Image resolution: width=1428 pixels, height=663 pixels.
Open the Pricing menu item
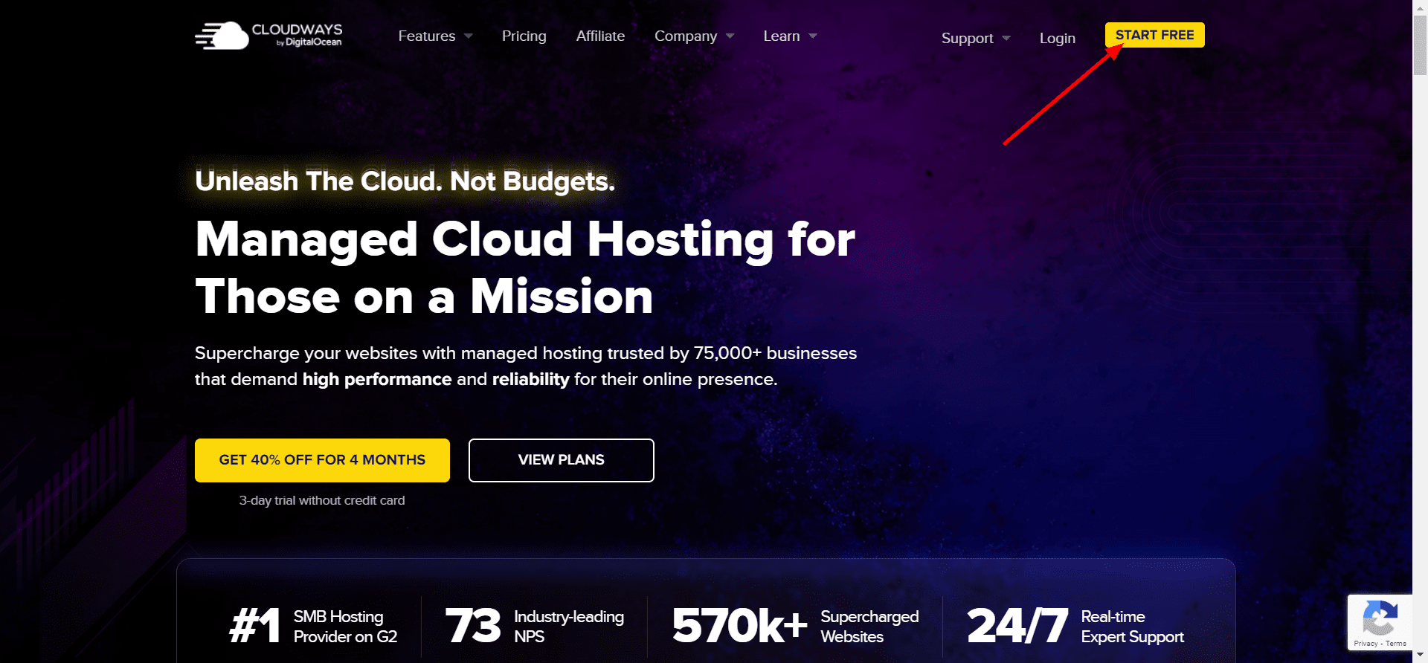(x=524, y=36)
